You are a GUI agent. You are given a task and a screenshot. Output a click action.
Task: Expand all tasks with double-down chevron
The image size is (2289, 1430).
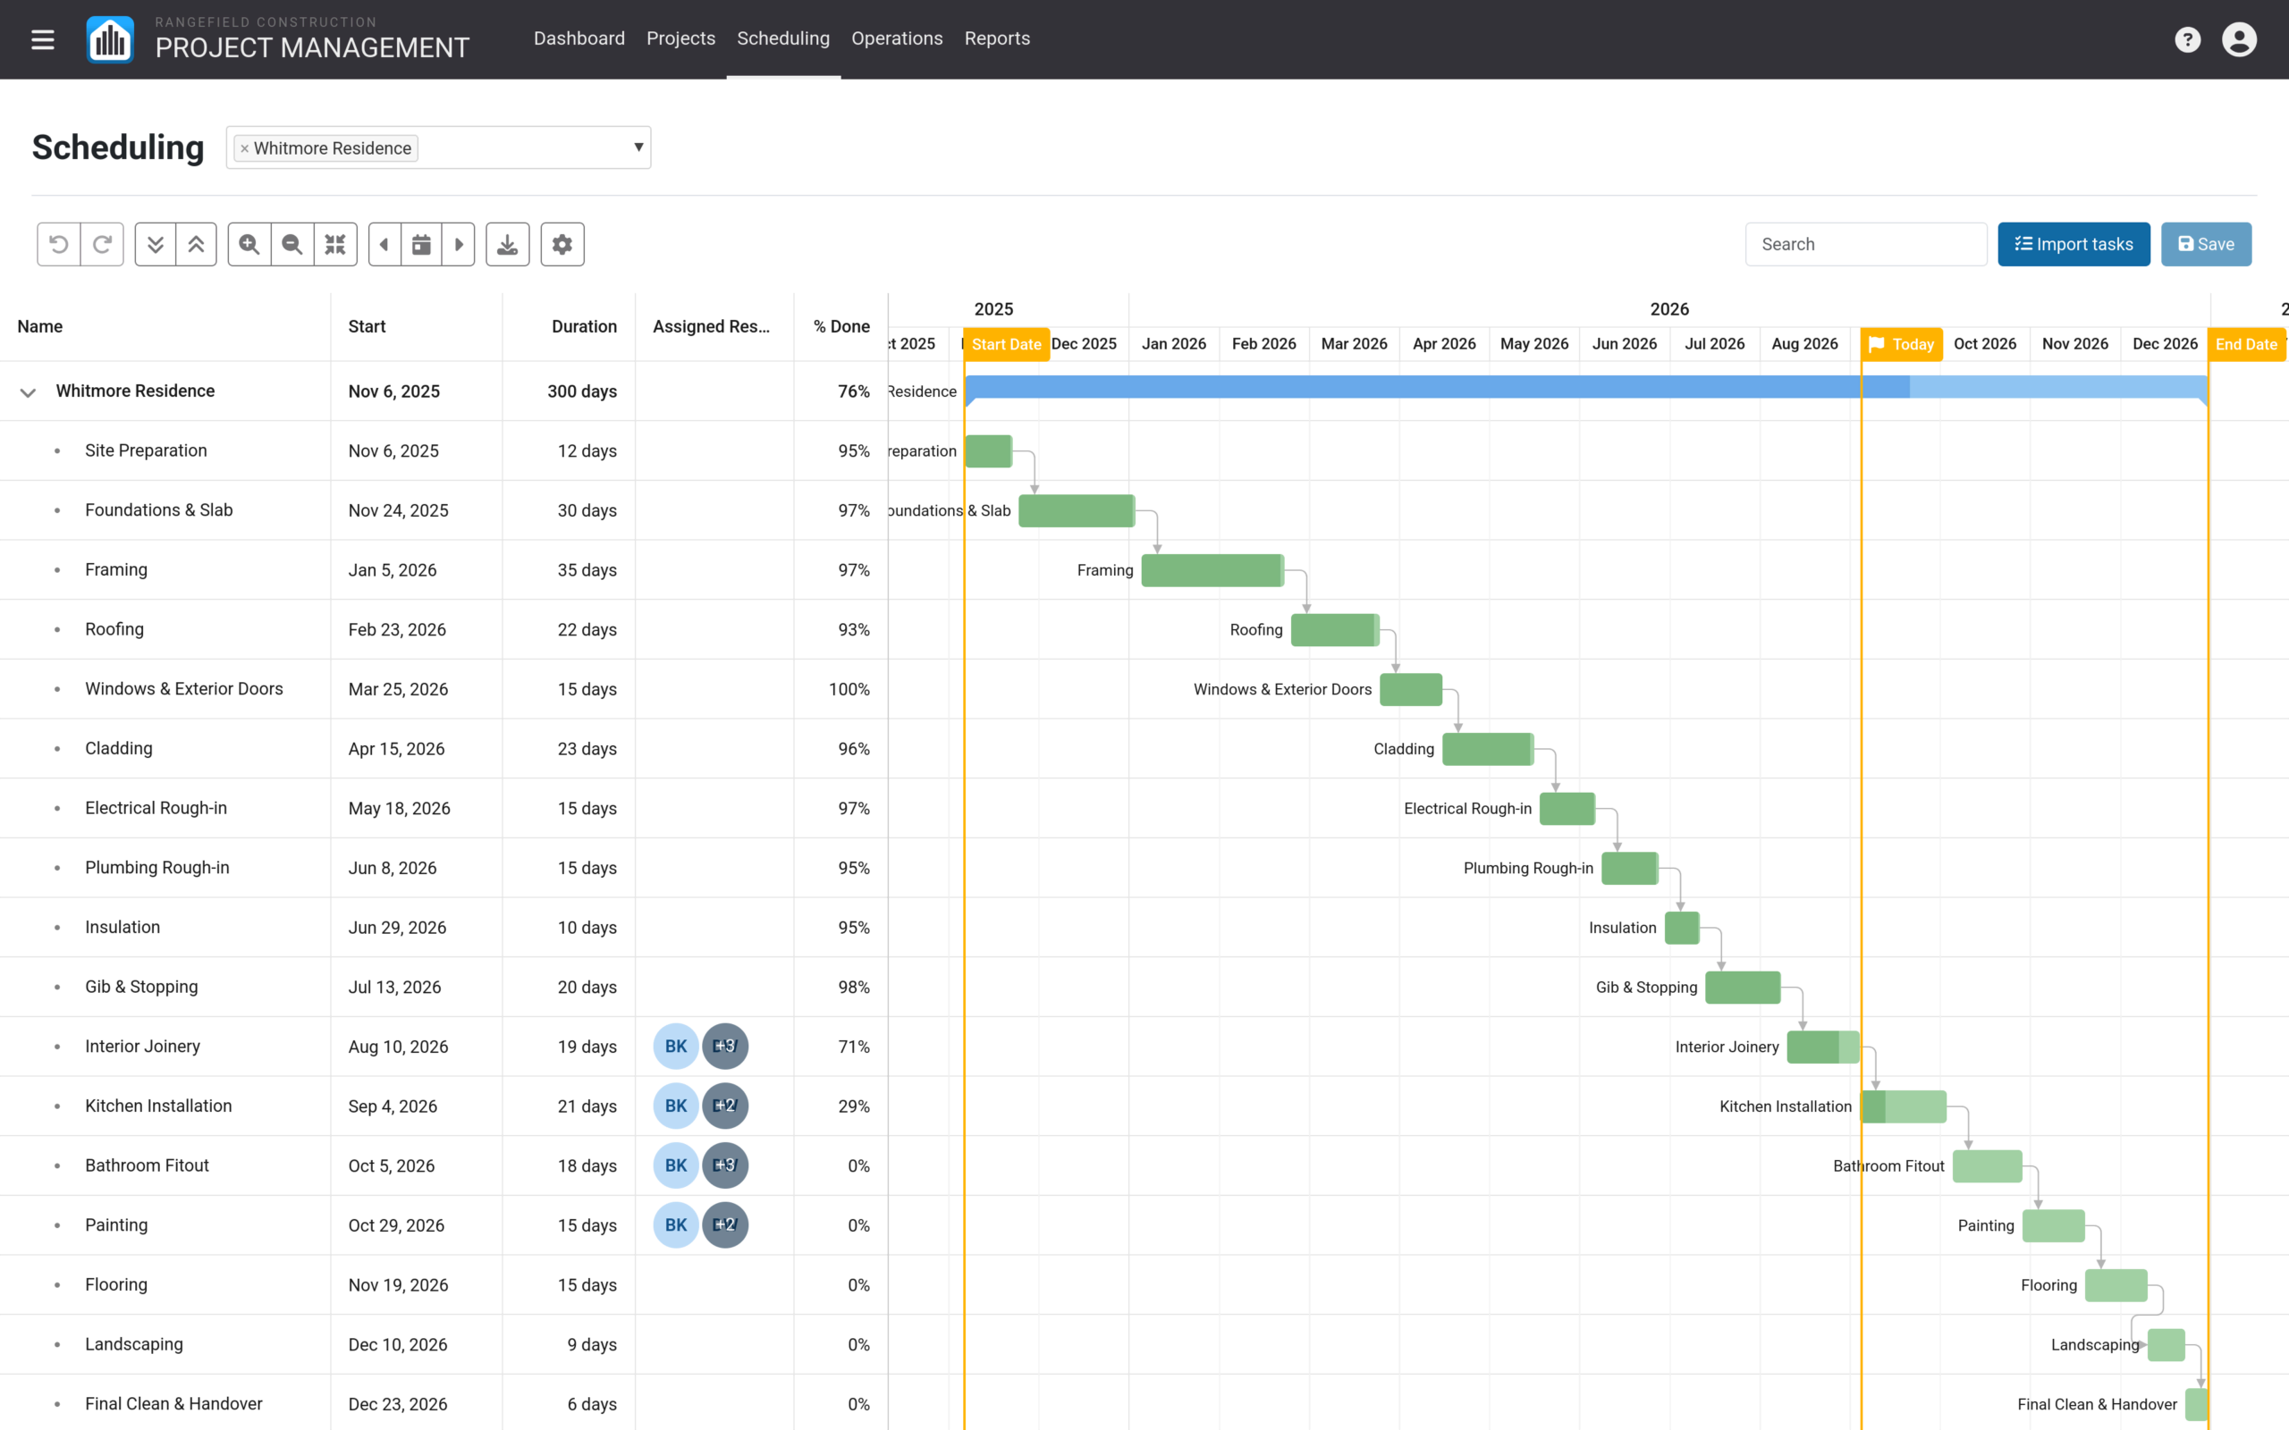[155, 244]
